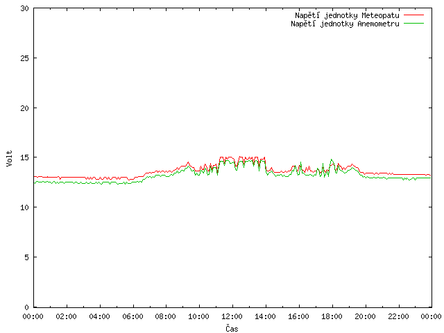This screenshot has width=444, height=333.
Task: Click the x-axis label '20:00'
Action: [365, 316]
